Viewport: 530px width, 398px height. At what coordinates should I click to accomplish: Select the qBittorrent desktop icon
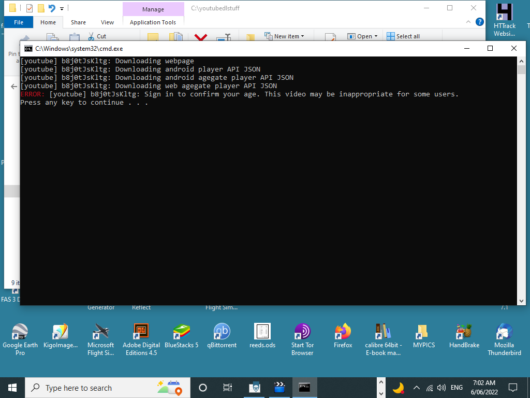(x=222, y=336)
